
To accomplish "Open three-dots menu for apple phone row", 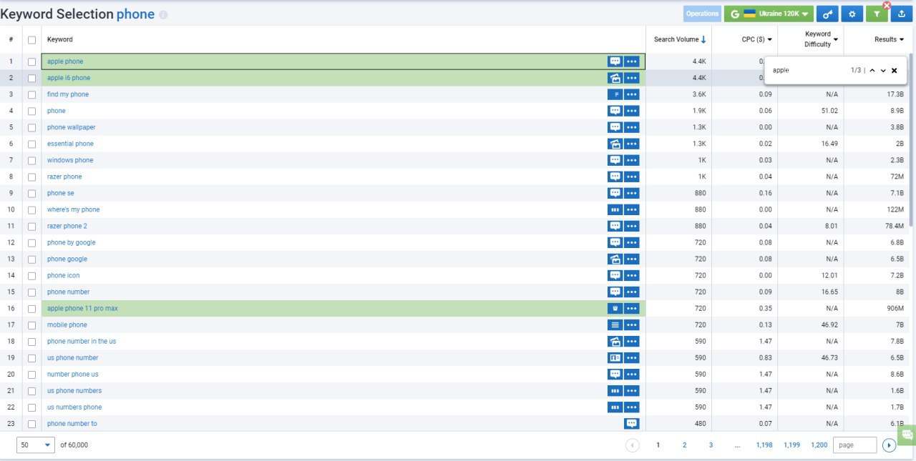I will click(x=632, y=61).
